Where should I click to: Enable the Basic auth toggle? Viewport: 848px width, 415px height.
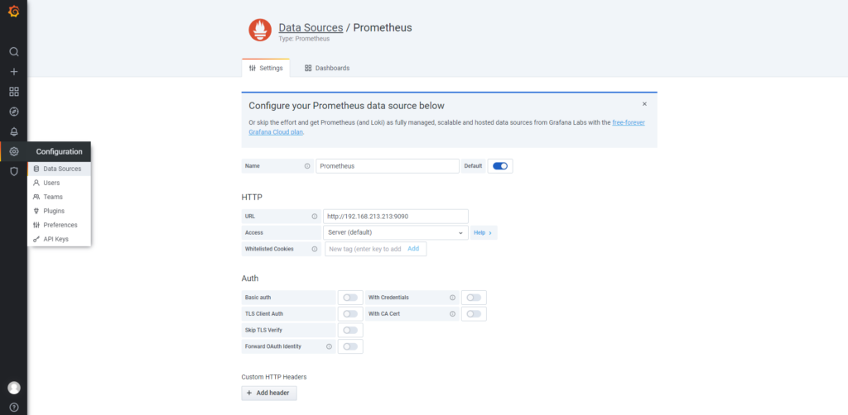(350, 298)
